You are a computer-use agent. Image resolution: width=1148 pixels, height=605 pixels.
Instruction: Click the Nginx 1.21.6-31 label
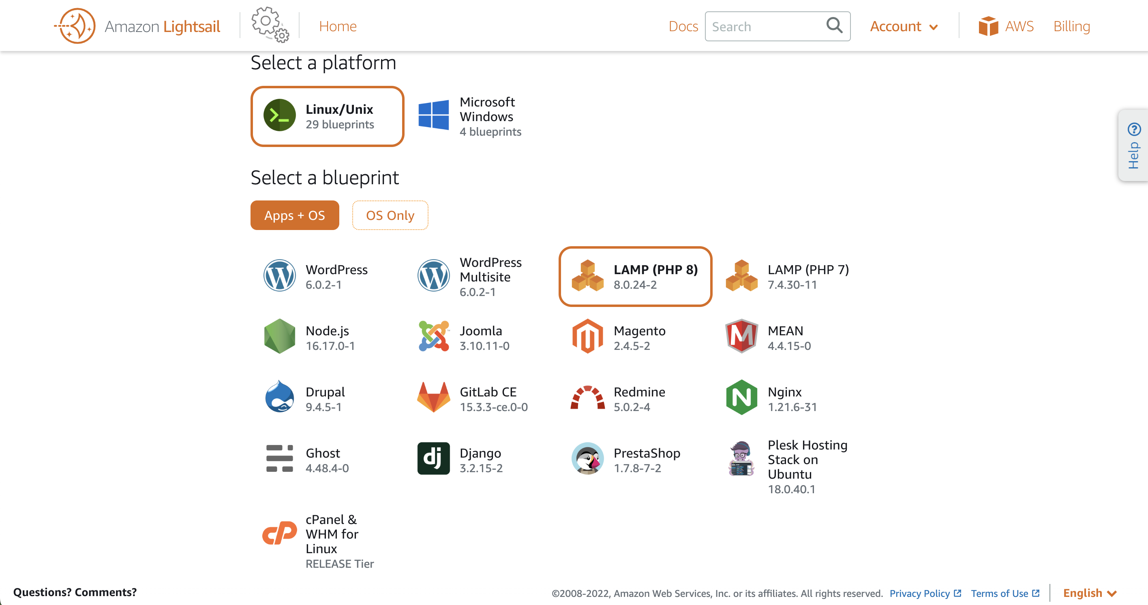click(792, 399)
